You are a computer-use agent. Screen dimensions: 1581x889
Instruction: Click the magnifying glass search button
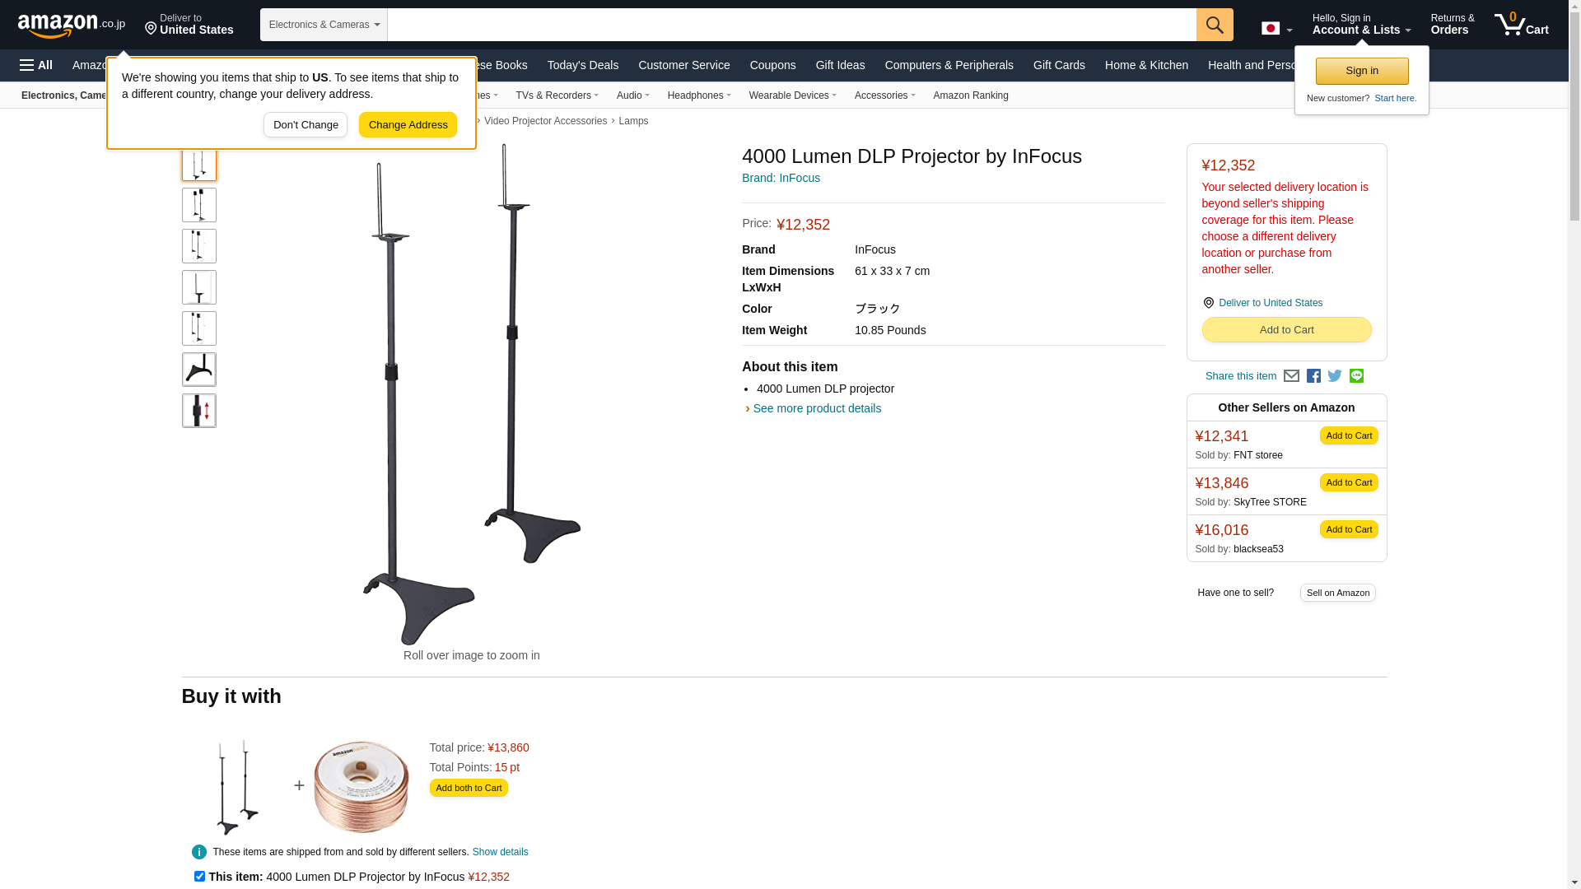tap(1215, 25)
